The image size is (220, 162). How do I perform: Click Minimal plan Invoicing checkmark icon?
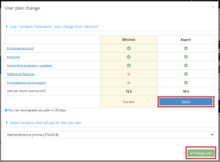[x=129, y=57]
